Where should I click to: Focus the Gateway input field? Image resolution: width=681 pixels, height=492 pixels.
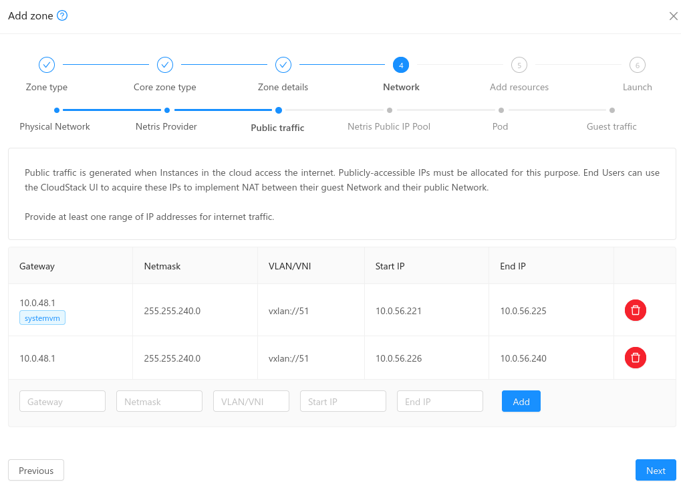click(x=62, y=401)
